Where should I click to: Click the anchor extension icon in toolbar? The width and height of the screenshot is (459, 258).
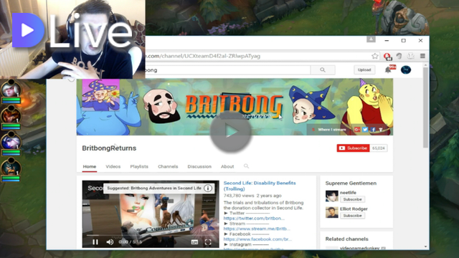click(x=411, y=56)
